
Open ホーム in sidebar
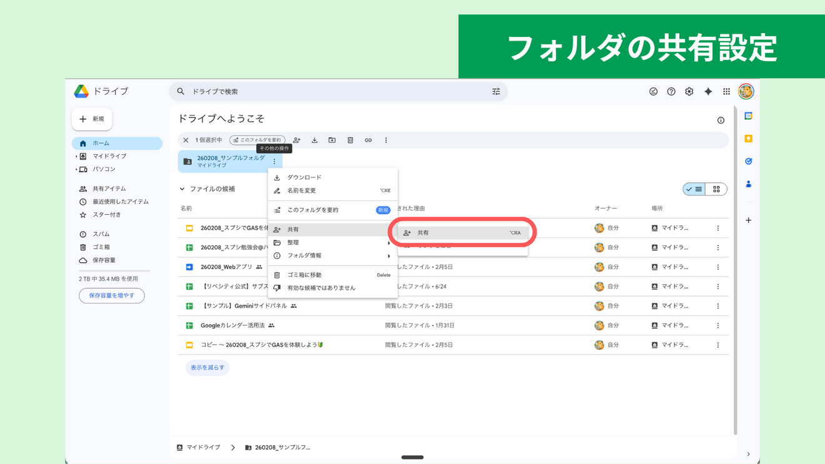point(117,144)
